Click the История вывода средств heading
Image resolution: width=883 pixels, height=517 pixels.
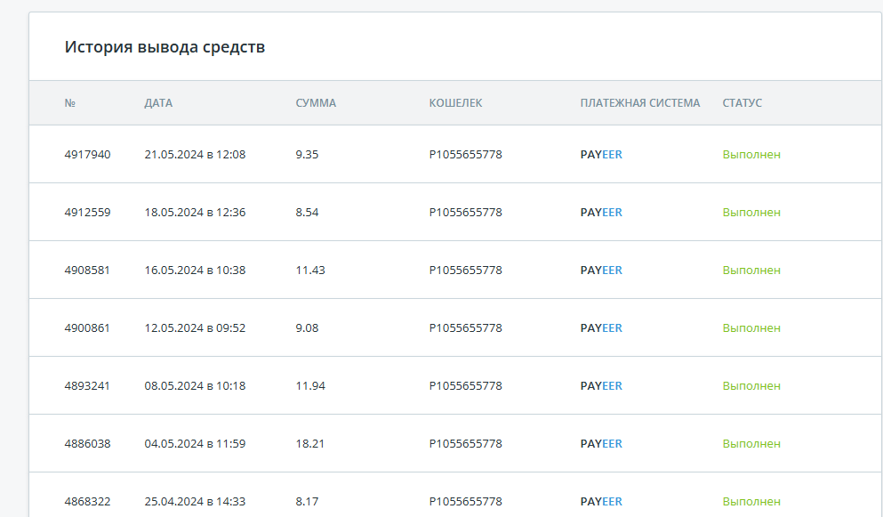(x=165, y=47)
